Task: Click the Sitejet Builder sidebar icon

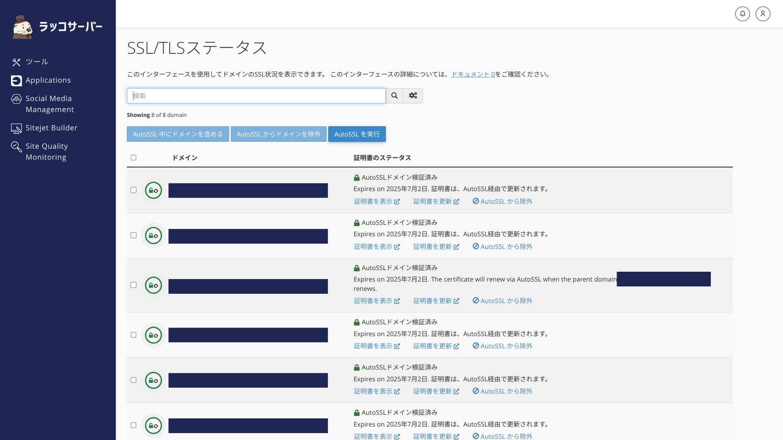Action: point(16,128)
